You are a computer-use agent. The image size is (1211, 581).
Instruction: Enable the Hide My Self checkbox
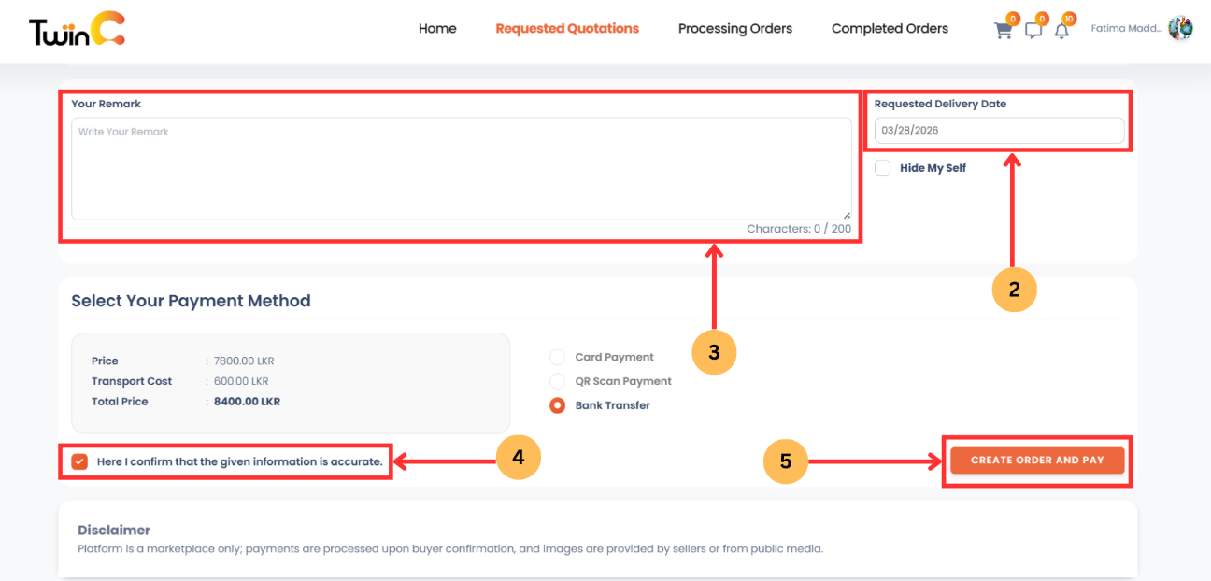(882, 167)
